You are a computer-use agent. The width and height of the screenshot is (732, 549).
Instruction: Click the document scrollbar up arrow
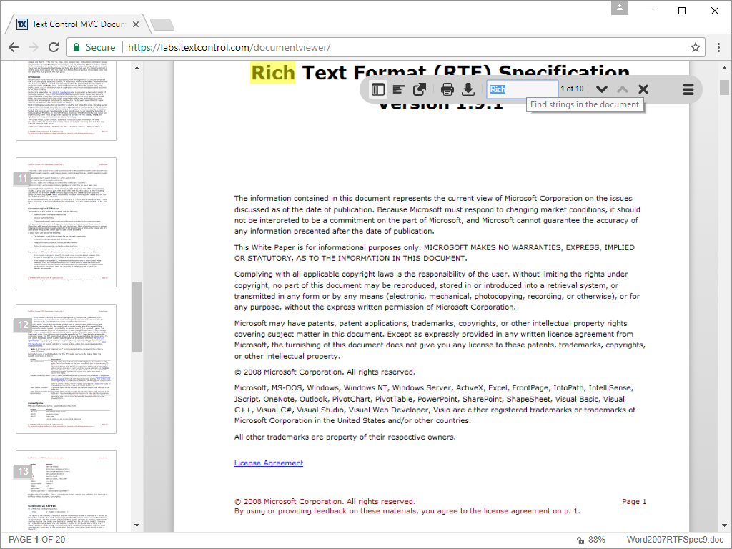coord(724,68)
